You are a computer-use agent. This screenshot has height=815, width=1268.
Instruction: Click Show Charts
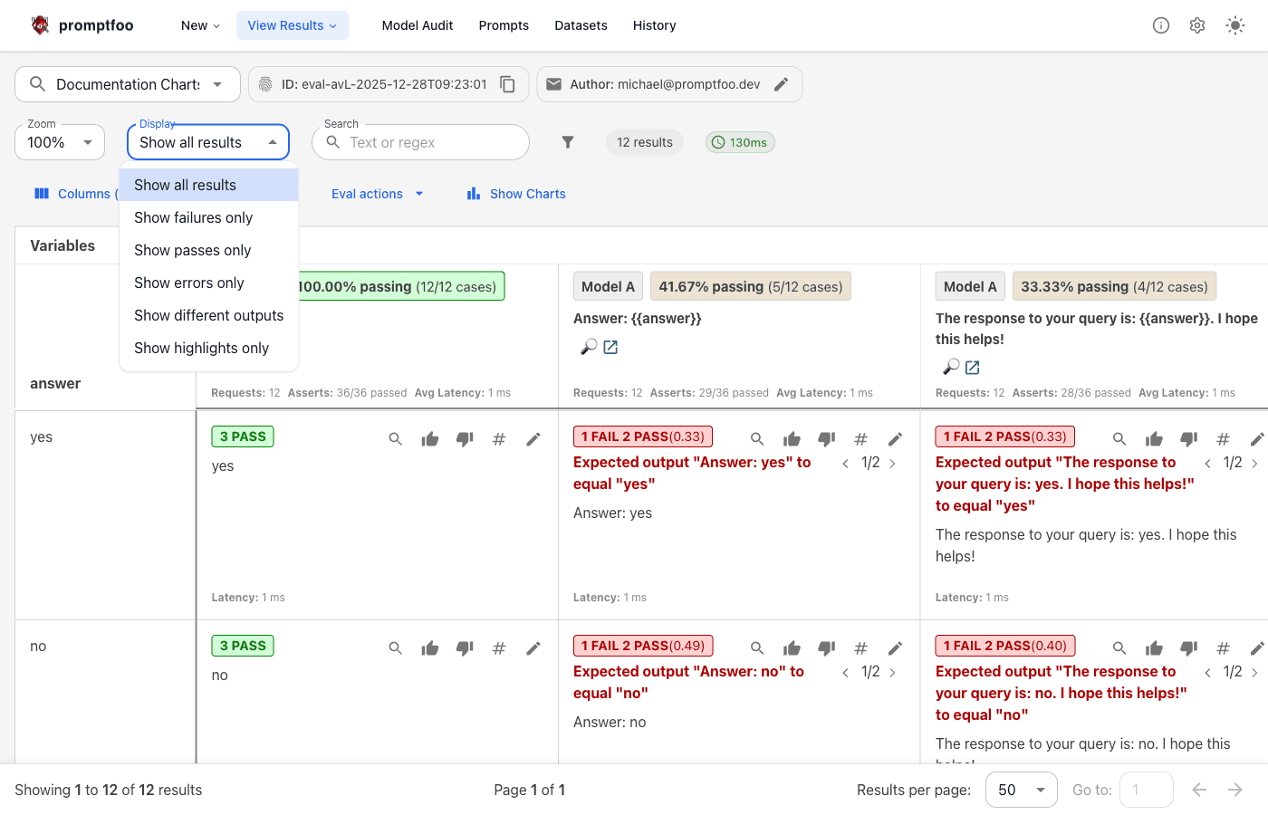(516, 194)
